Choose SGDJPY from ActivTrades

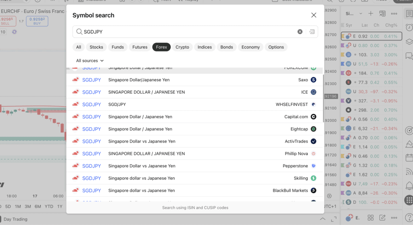195,141
